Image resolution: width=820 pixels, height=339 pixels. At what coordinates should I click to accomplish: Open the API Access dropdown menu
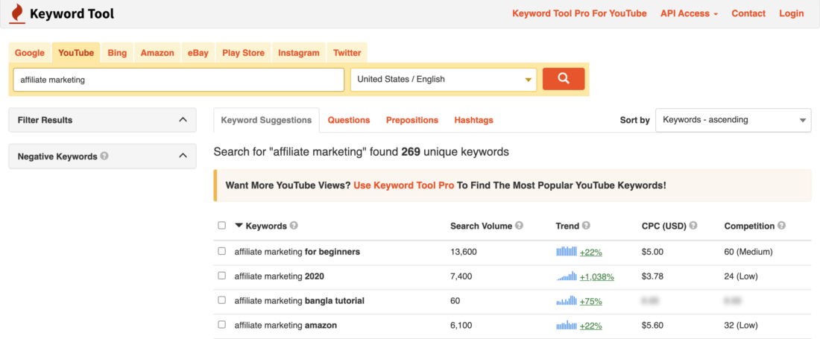[689, 13]
